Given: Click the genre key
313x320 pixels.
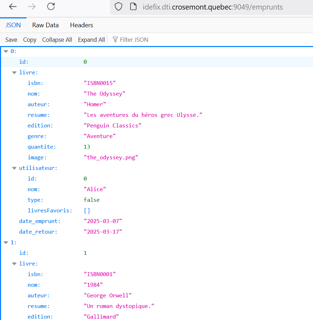Looking at the screenshot, I should (x=37, y=136).
